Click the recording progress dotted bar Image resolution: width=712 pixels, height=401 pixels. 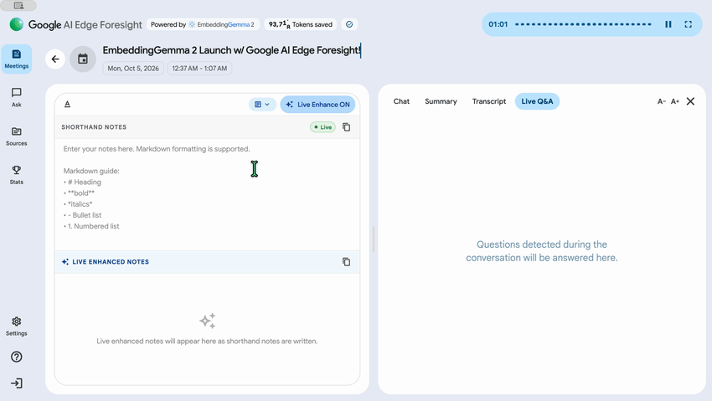[x=584, y=24]
